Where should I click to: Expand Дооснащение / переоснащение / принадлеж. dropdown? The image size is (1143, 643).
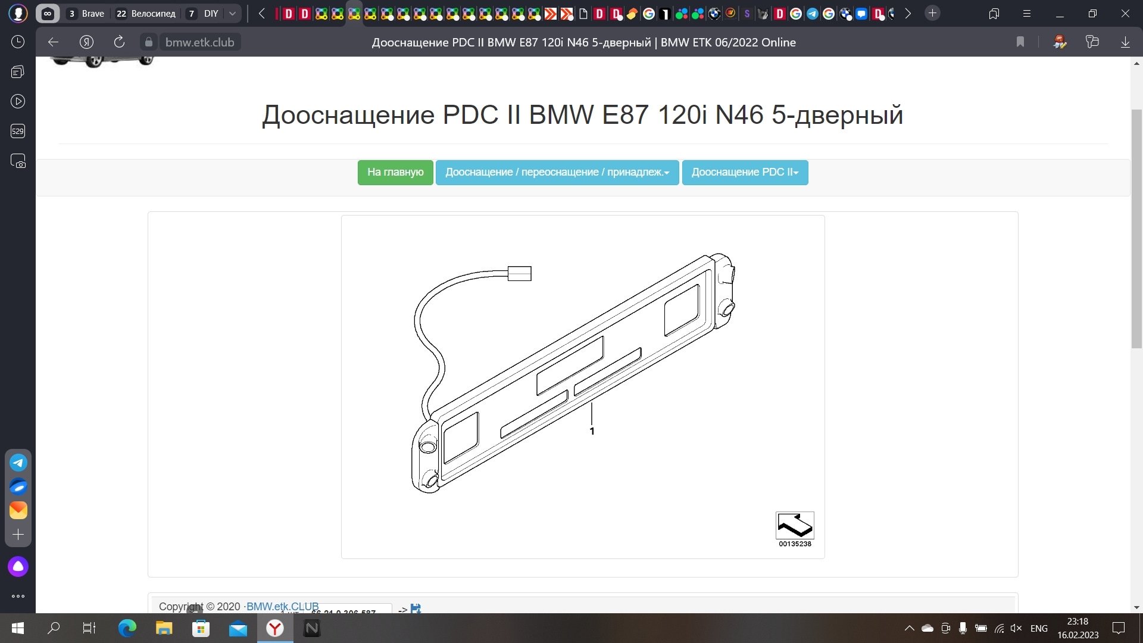coord(557,172)
